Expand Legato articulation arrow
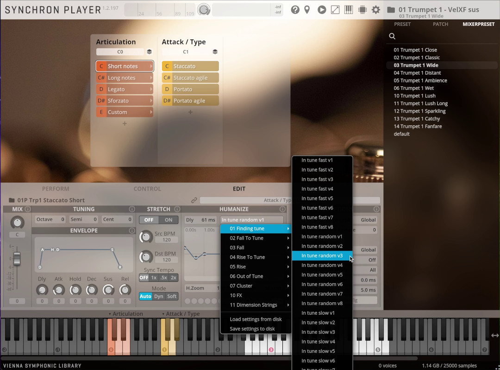Viewport: 500px width, 370px height. point(151,89)
